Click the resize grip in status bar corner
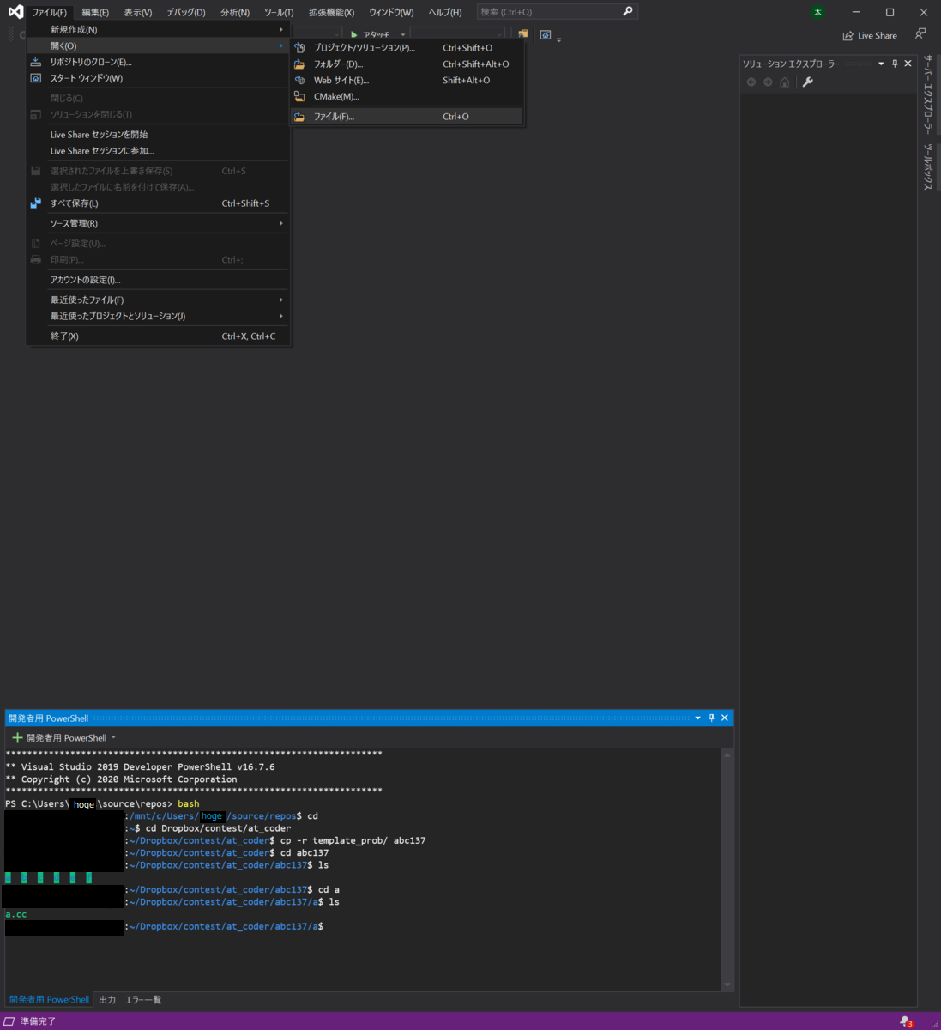Image resolution: width=941 pixels, height=1030 pixels. click(x=935, y=1024)
